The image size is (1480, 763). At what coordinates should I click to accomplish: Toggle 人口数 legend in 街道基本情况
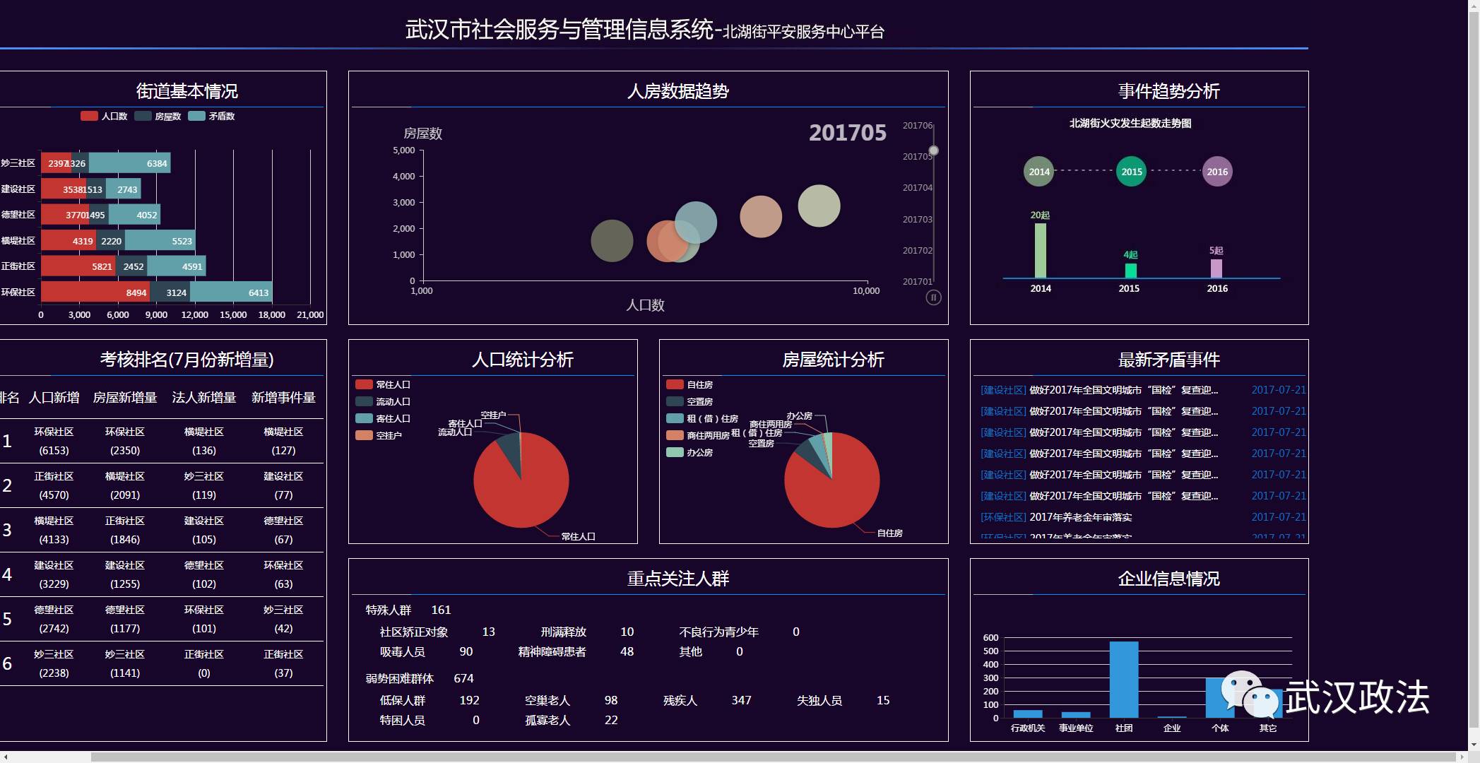(x=104, y=116)
